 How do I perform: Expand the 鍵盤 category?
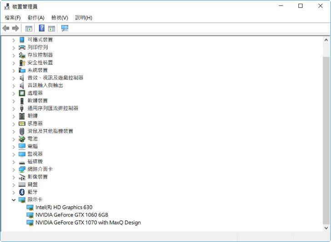pos(14,185)
